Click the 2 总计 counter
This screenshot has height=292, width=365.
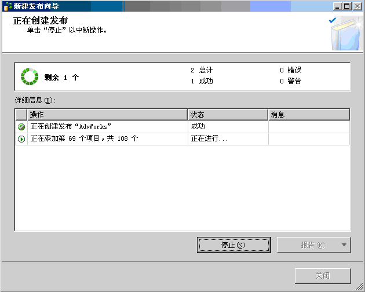202,70
